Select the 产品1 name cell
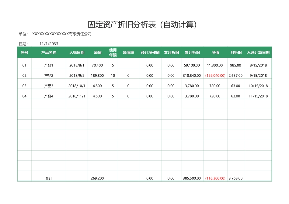The image size is (289, 204). pyautogui.click(x=49, y=65)
